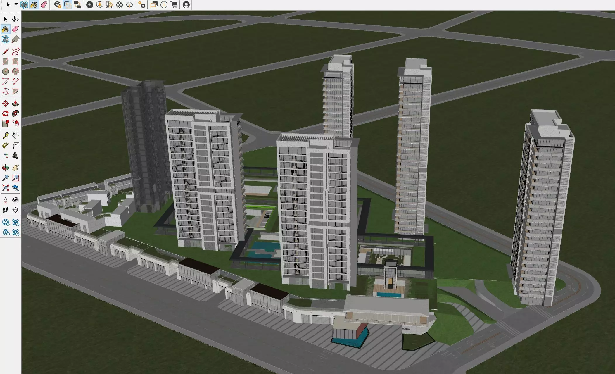Click the blue layers sync icon
The height and width of the screenshot is (374, 615).
[15, 223]
